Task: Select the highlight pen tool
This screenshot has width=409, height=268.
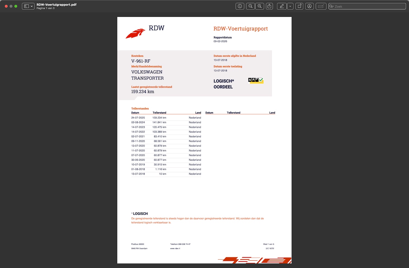Action: click(x=282, y=6)
